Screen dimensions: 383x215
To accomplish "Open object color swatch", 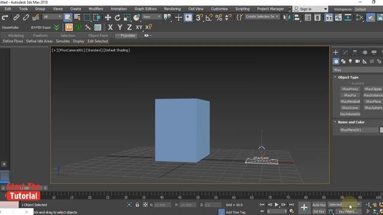I will pos(381,130).
